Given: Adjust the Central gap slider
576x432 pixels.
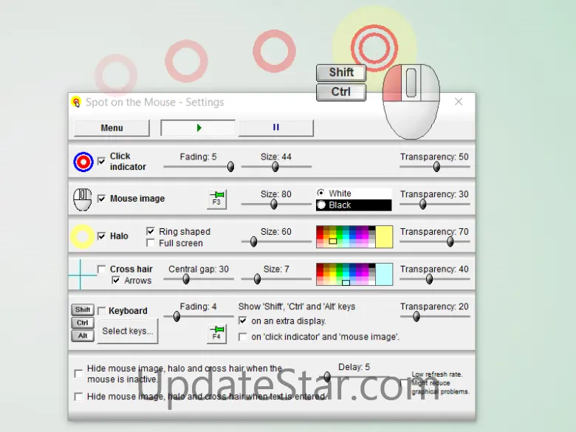Looking at the screenshot, I should 199,279.
